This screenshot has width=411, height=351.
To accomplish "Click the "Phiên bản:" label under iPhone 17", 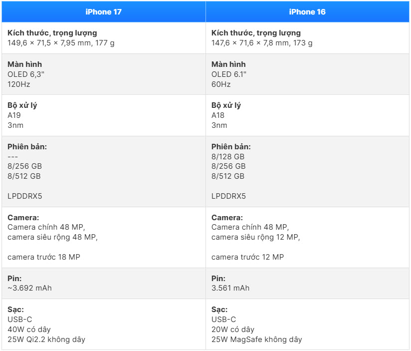I will [27, 146].
